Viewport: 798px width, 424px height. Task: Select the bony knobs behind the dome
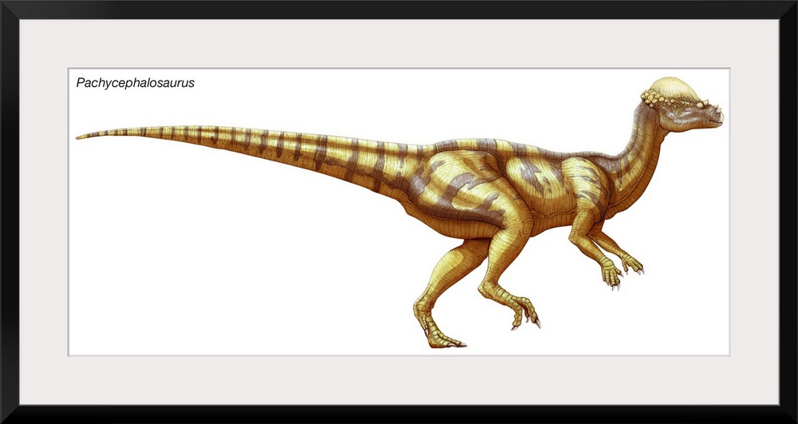pos(654,99)
